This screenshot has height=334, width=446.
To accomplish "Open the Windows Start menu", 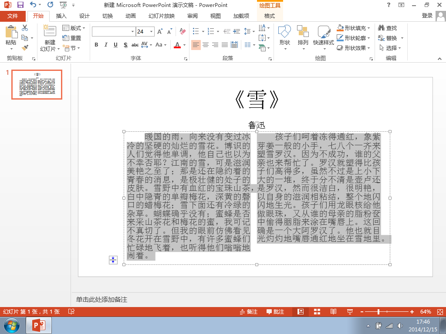I will [x=12, y=325].
